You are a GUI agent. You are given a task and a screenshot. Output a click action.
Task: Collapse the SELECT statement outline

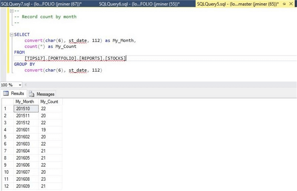(x=12, y=35)
